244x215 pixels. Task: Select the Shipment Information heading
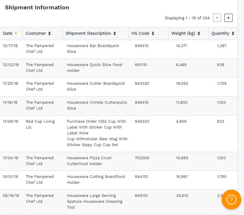(x=37, y=7)
